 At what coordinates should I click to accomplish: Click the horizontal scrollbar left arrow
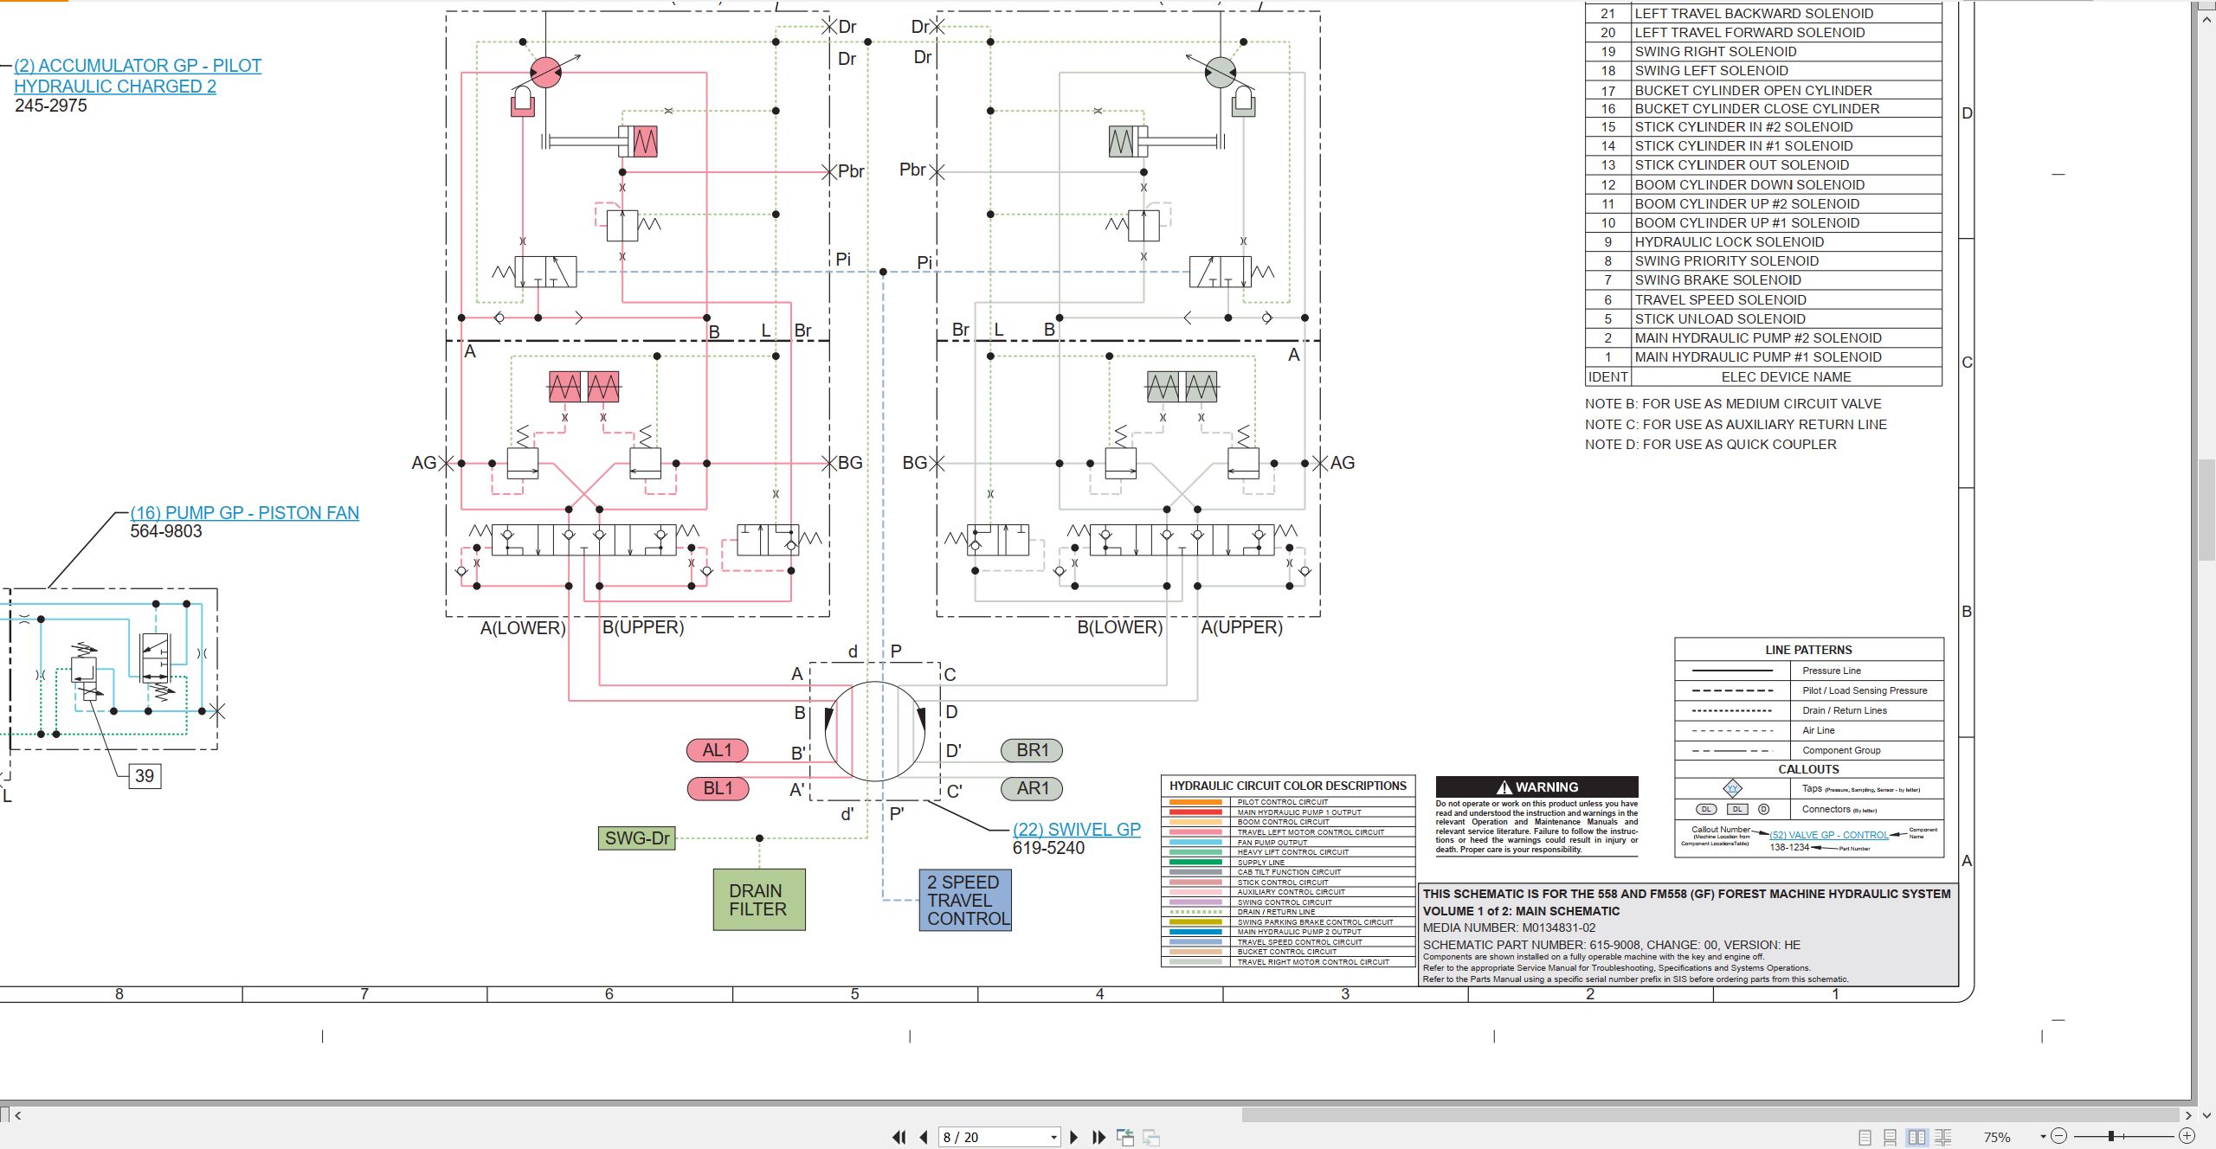[17, 1115]
